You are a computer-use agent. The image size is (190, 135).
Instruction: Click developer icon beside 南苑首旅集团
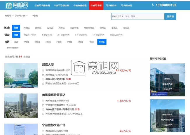43,114
